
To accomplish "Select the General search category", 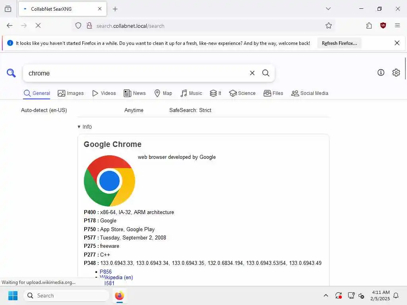I will [37, 93].
